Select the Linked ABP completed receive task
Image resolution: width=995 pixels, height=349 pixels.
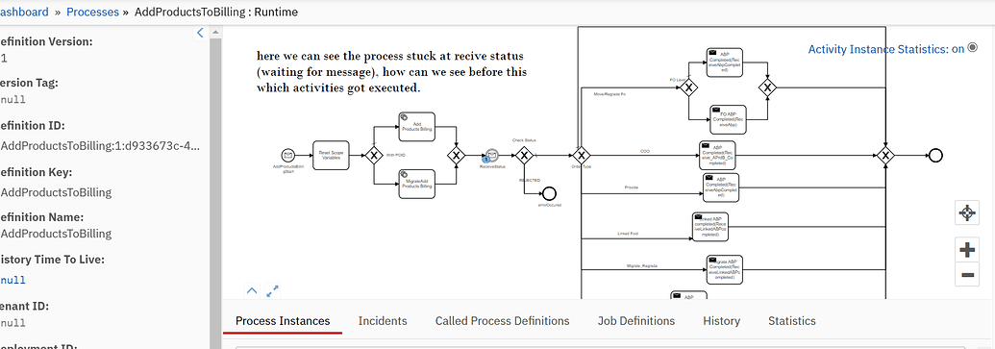coord(710,227)
